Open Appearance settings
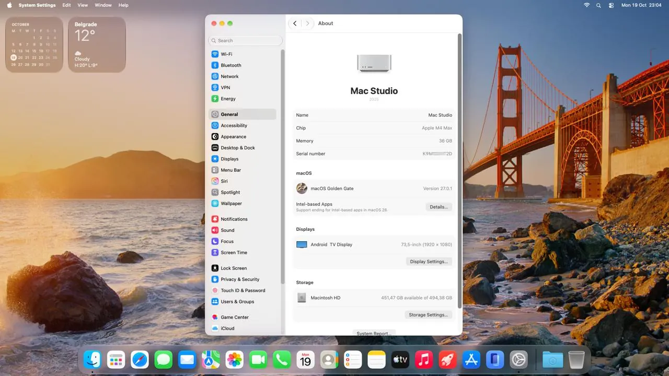The width and height of the screenshot is (669, 376). tap(243, 137)
